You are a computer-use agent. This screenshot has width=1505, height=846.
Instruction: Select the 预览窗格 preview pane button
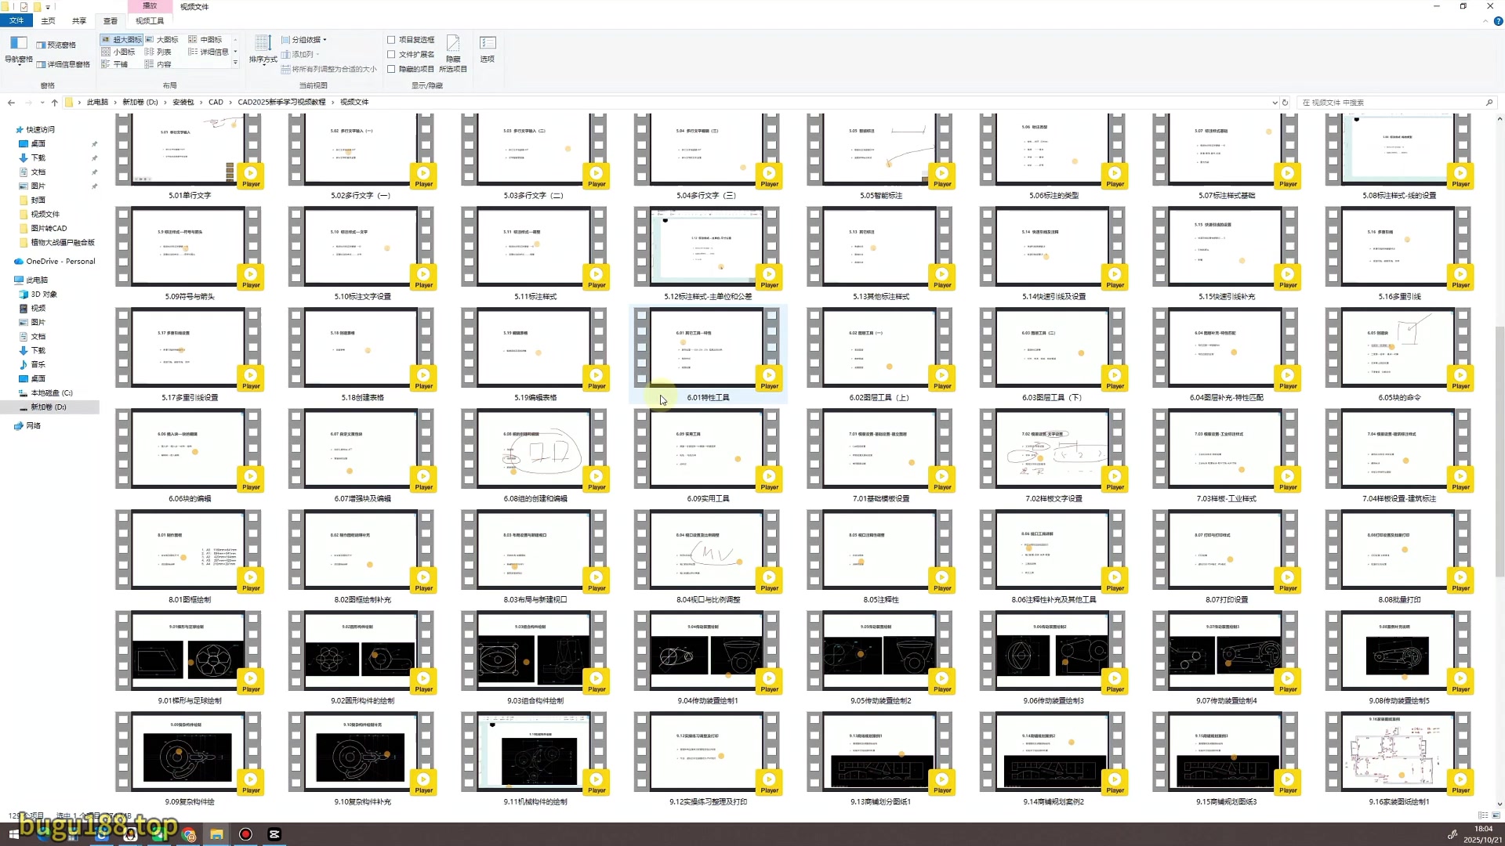pyautogui.click(x=56, y=45)
